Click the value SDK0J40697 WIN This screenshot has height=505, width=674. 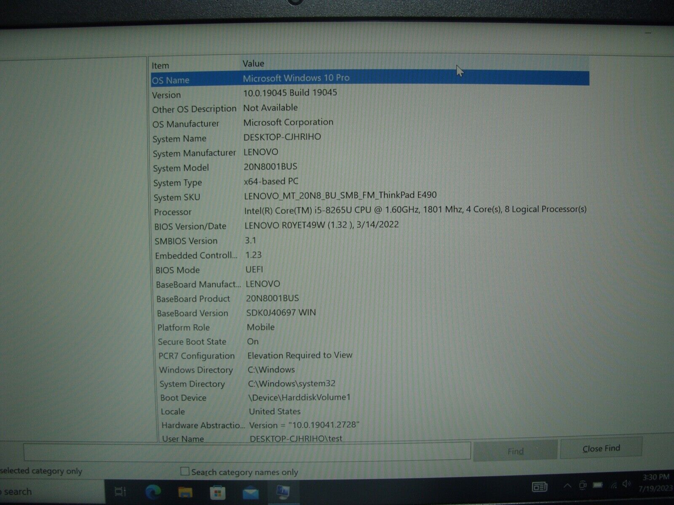281,313
